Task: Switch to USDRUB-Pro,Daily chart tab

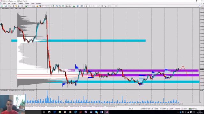Action: pyautogui.click(x=87, y=106)
